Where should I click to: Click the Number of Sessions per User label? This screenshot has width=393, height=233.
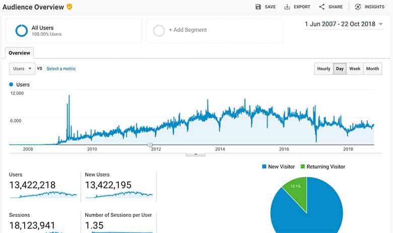tap(118, 215)
